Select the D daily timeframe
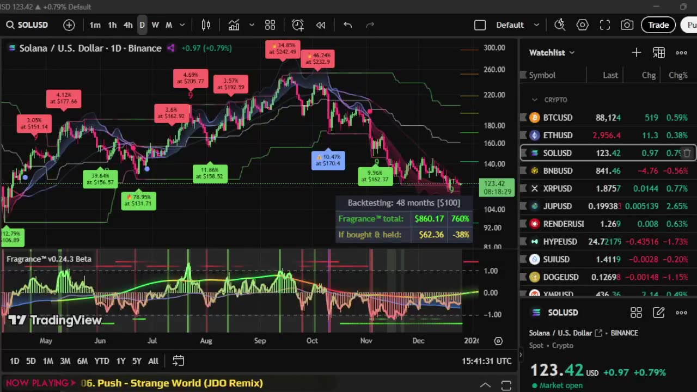 point(142,25)
